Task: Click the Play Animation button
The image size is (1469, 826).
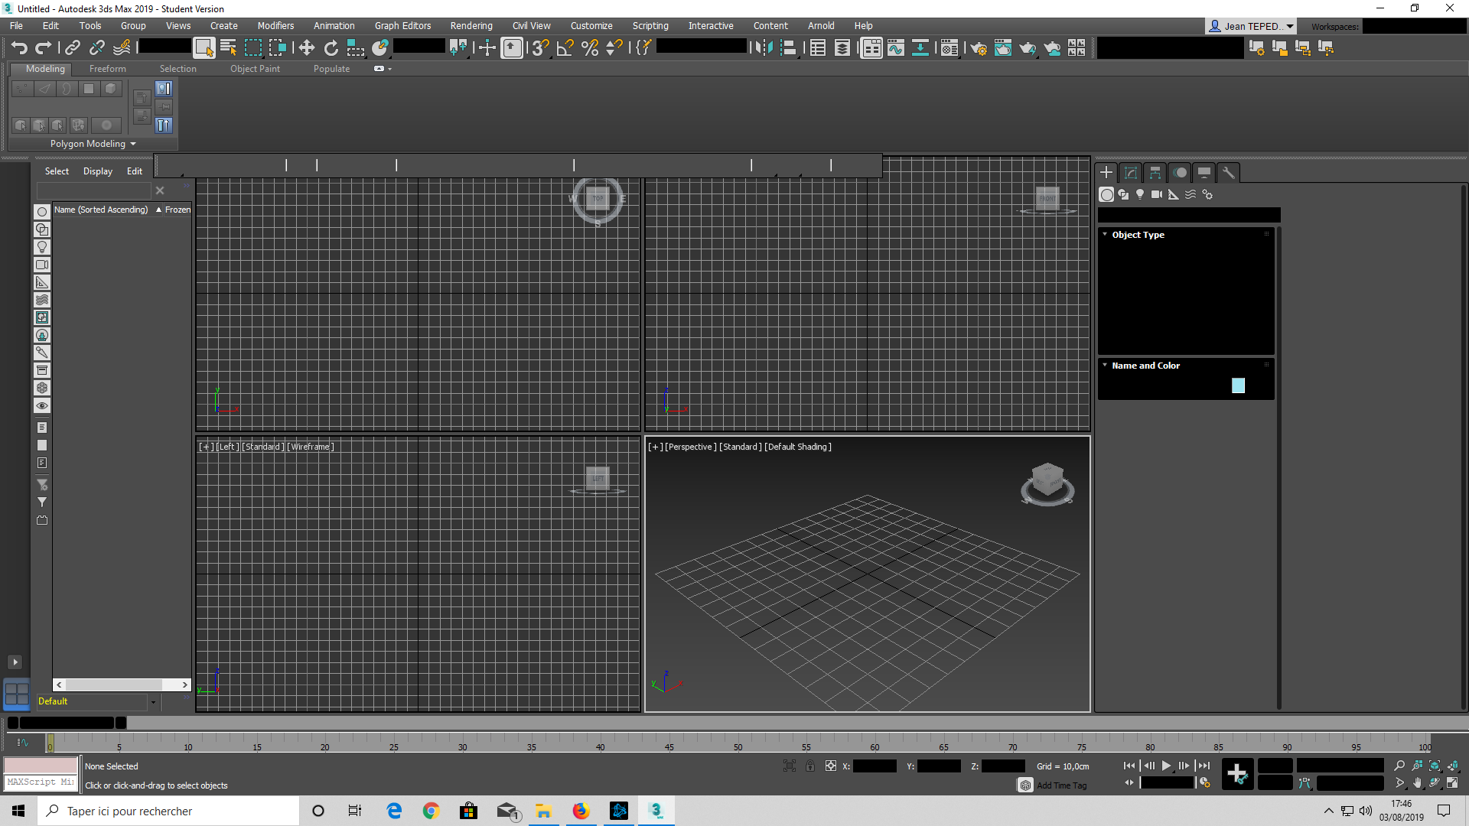Action: pos(1166,766)
